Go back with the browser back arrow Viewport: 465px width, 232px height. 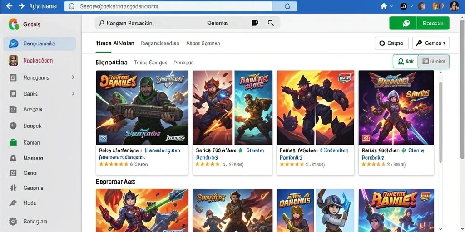(9, 6)
